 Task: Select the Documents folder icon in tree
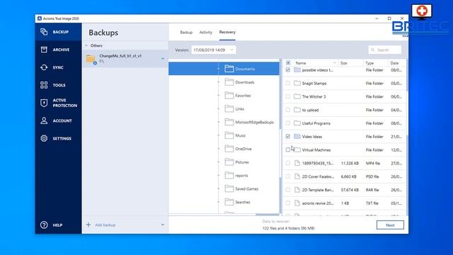[x=229, y=69]
